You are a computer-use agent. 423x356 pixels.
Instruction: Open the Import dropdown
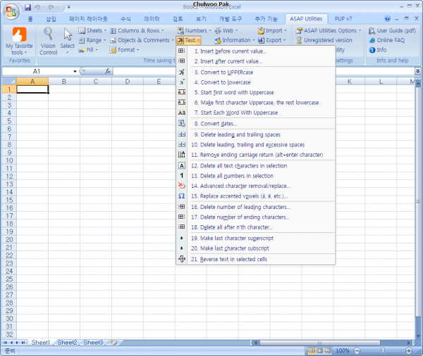272,30
